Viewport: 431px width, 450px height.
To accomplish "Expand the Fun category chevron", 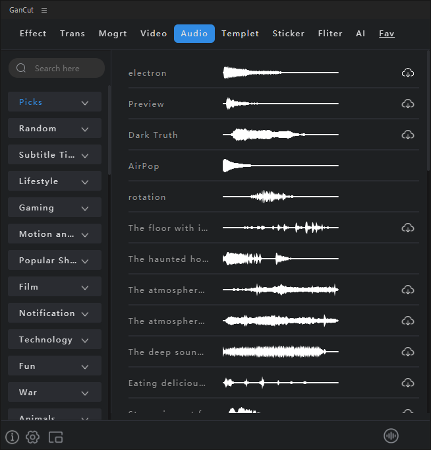I will (x=85, y=367).
